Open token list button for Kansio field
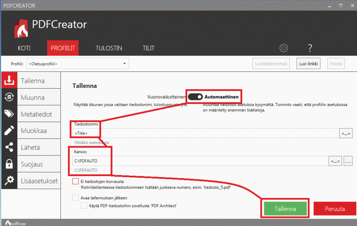This screenshot has height=226, width=357. coord(335,161)
